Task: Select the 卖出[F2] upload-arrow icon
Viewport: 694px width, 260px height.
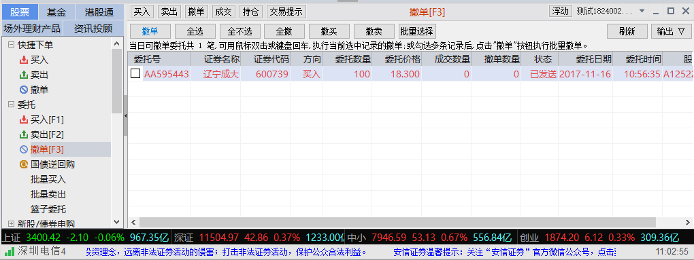Action: [x=23, y=134]
